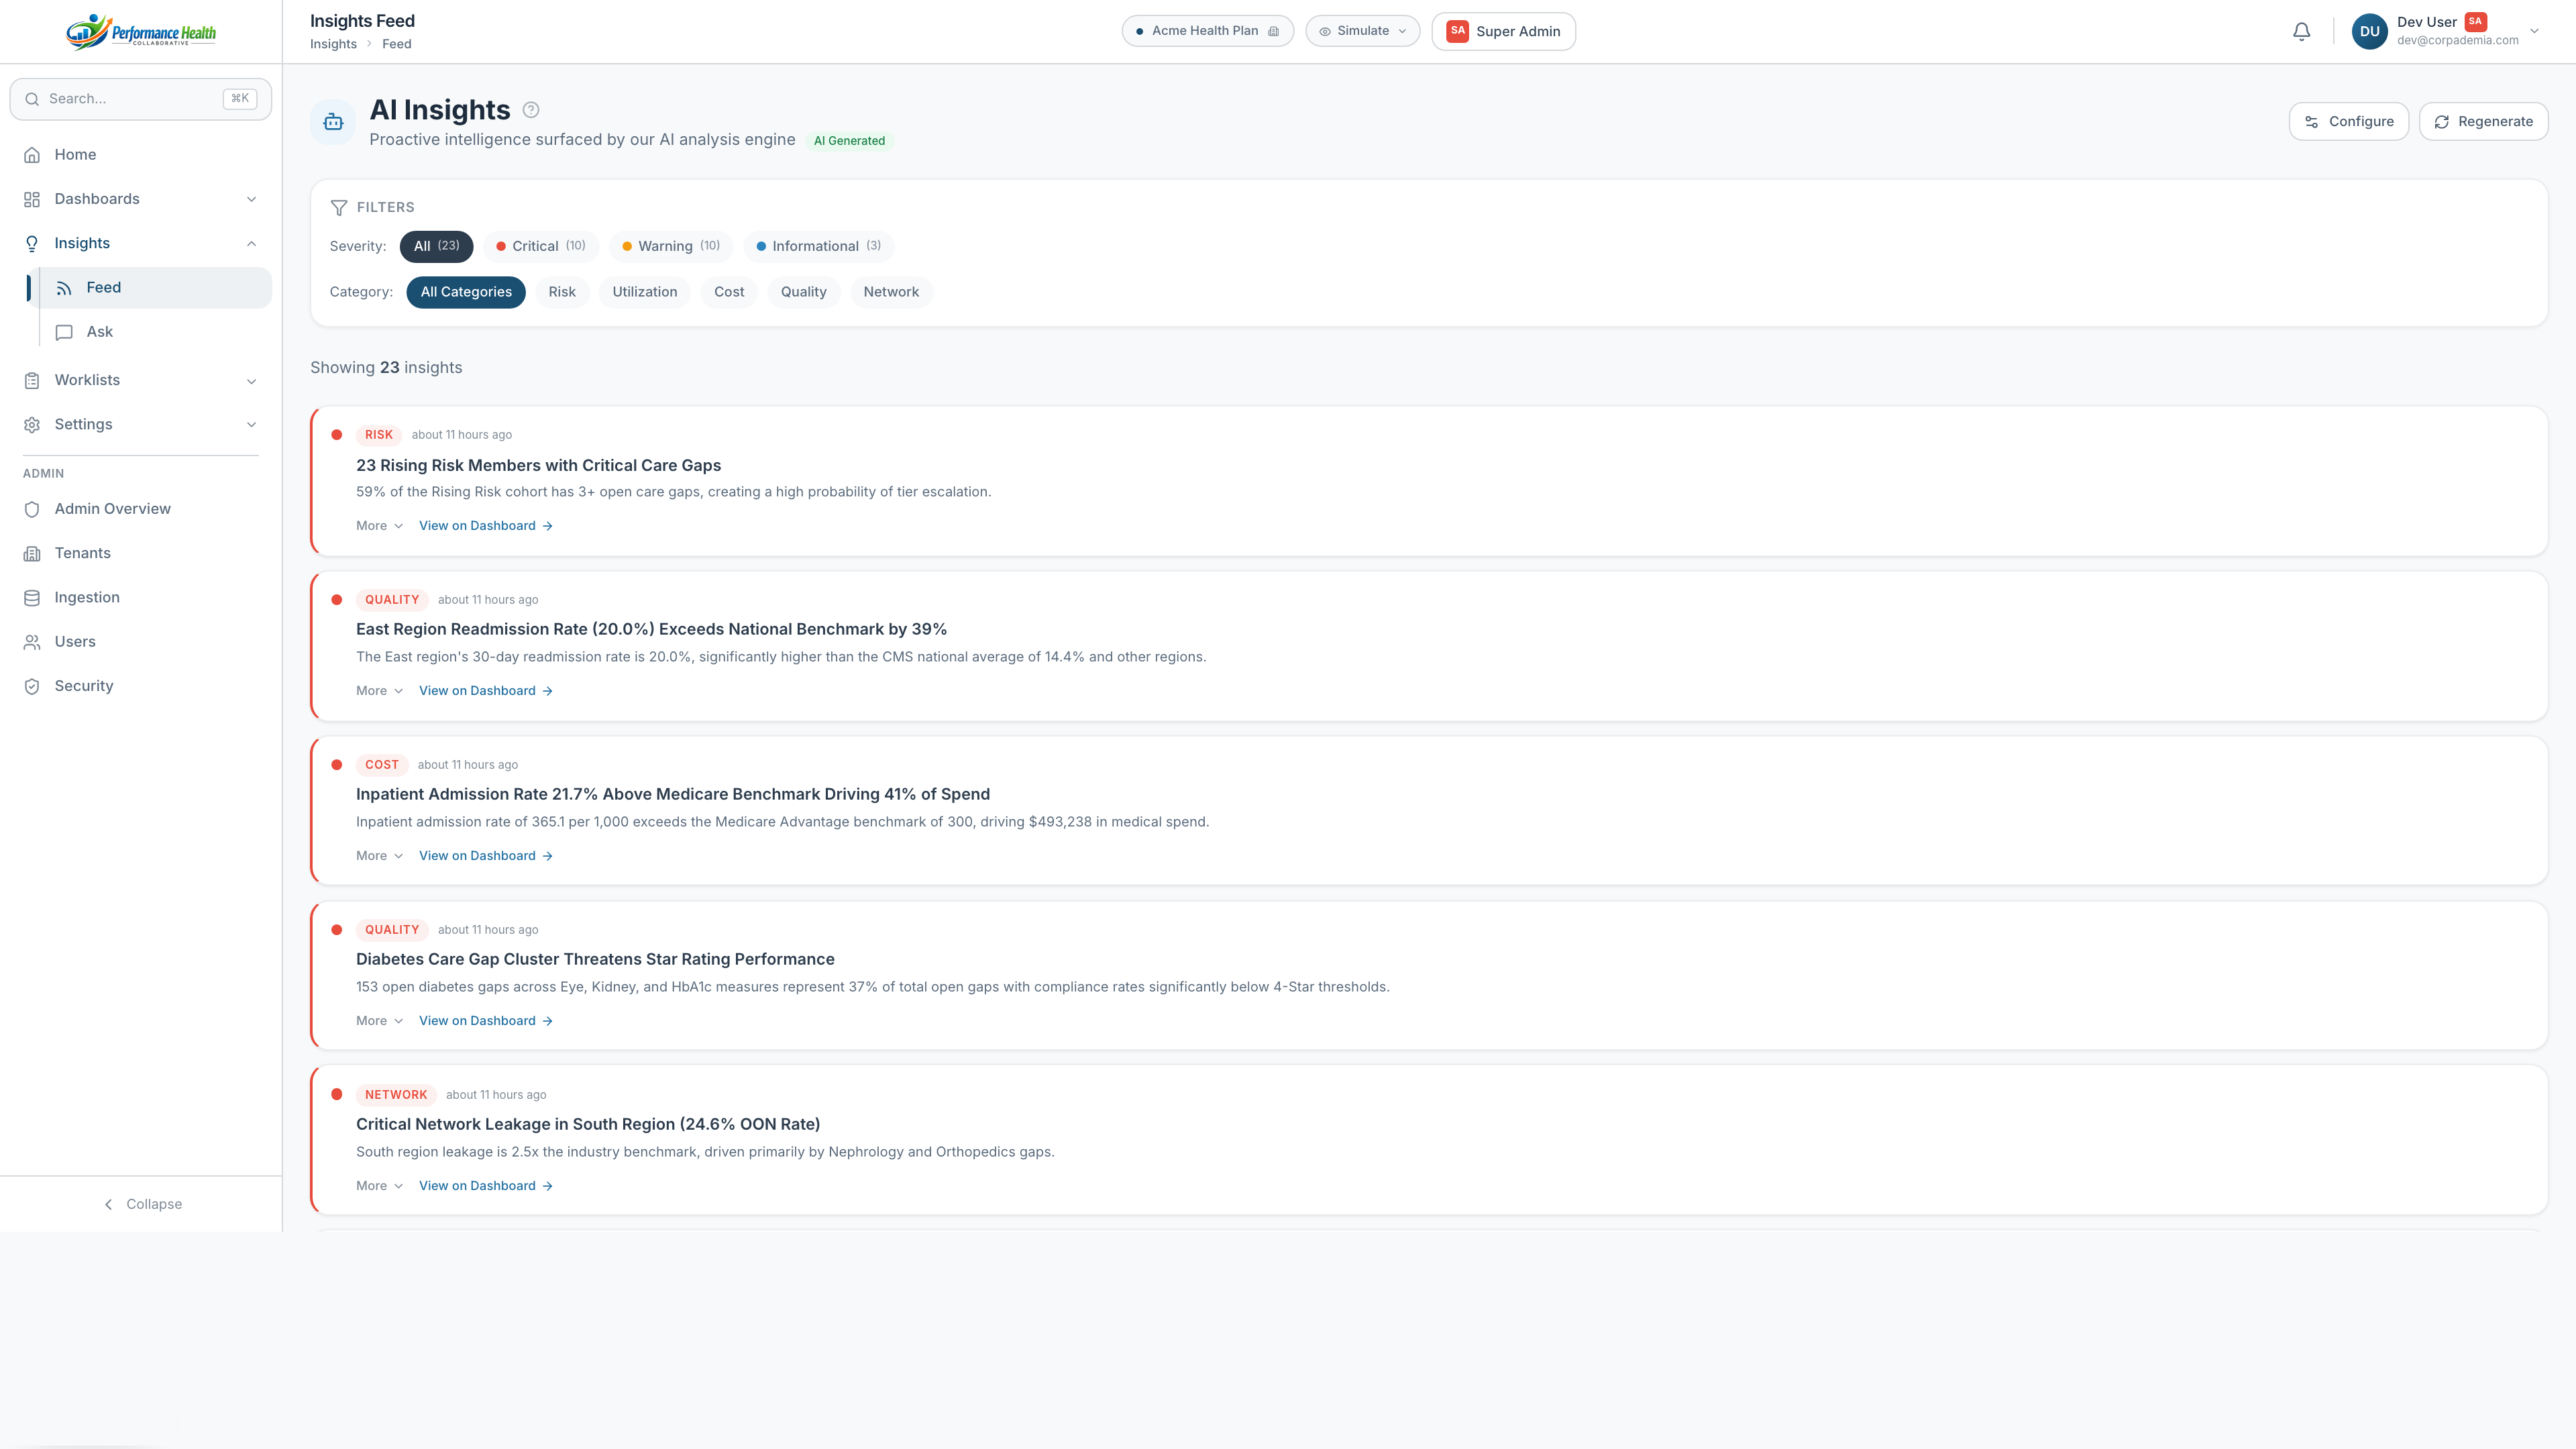
Task: Click the Admin Overview shield icon
Action: pyautogui.click(x=32, y=509)
